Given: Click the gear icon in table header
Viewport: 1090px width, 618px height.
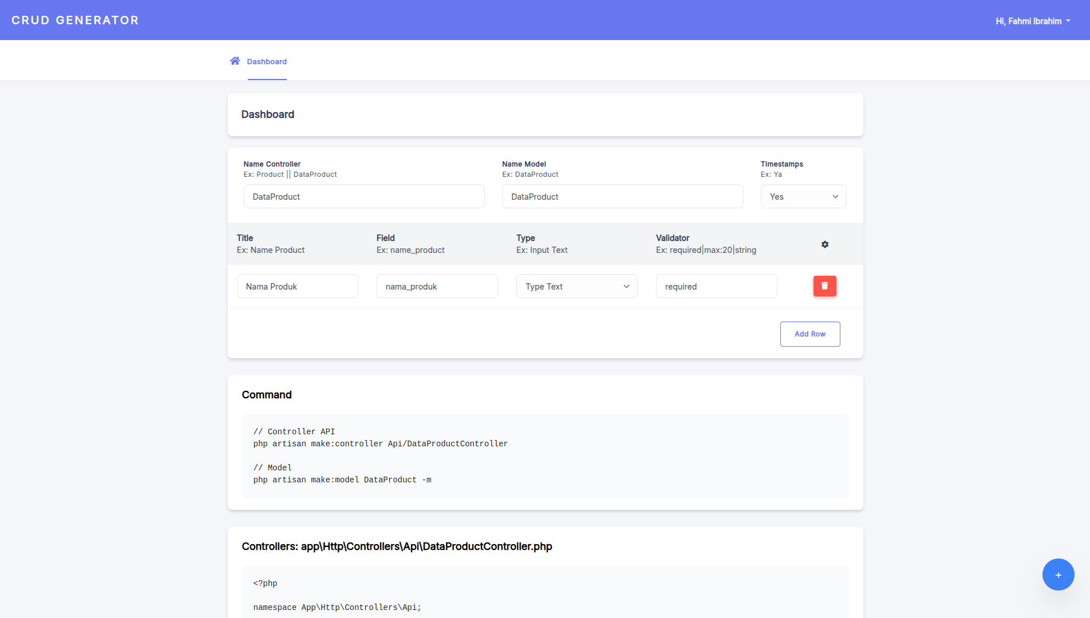Looking at the screenshot, I should coord(825,244).
